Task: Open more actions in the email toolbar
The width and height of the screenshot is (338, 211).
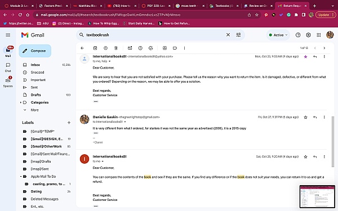Action: coord(184,48)
